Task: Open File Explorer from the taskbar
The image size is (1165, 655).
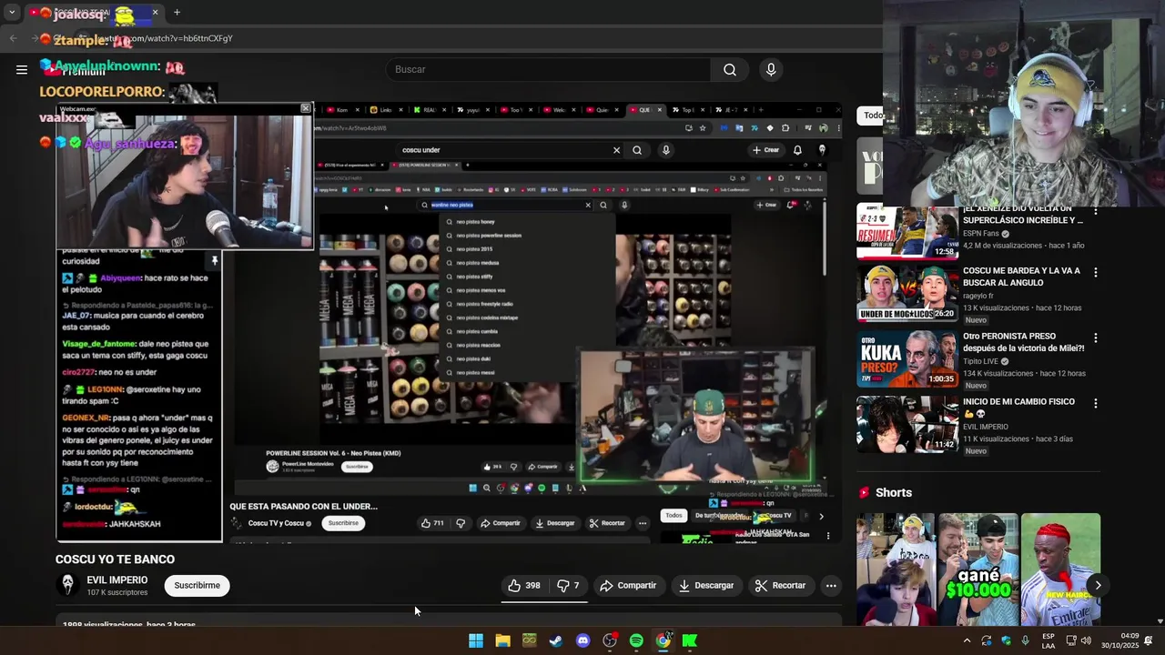Action: pyautogui.click(x=502, y=640)
